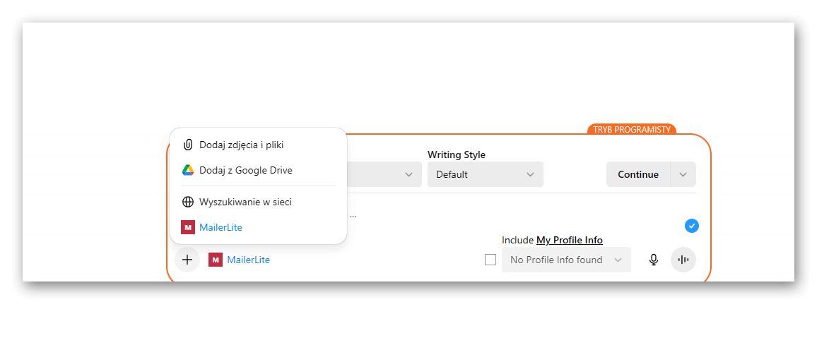
Task: Click the blue checkmark circle icon
Action: click(692, 226)
